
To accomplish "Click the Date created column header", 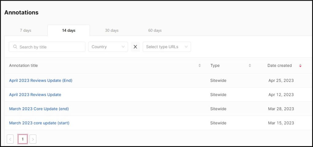I will [279, 66].
